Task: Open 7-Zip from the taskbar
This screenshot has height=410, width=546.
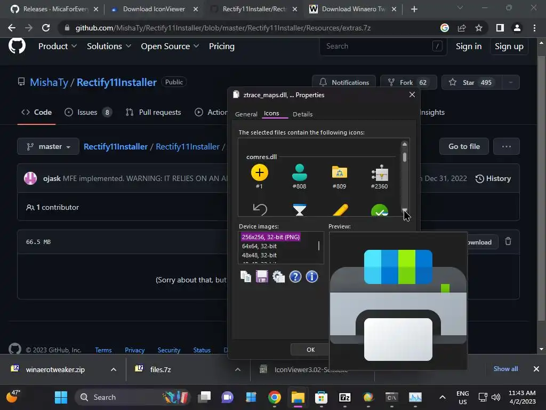Action: tap(345, 397)
